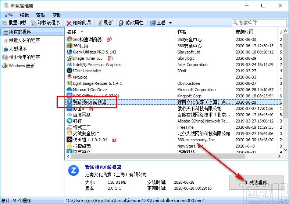Select the 360压缩 program icon
289x204 pixels.
point(69,45)
